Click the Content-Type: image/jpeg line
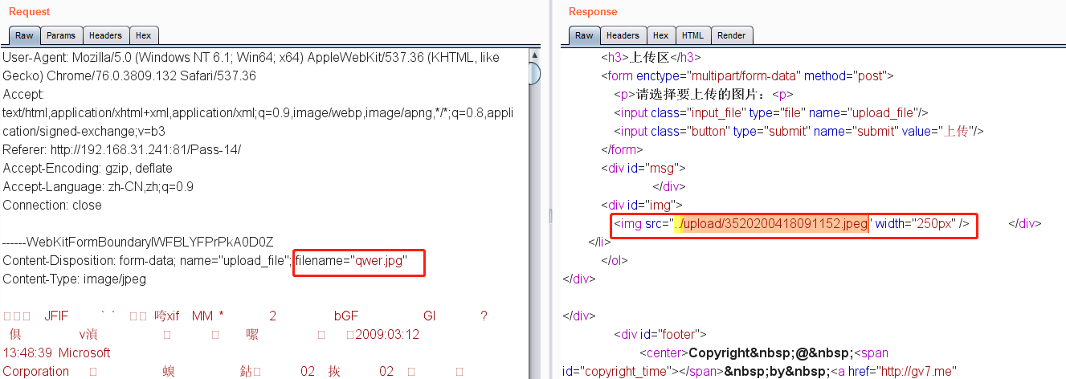 point(74,279)
